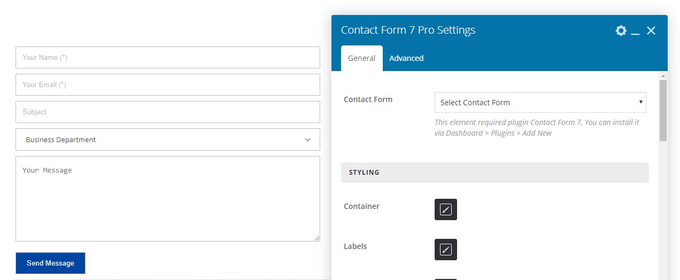Image resolution: width=680 pixels, height=280 pixels.
Task: Click the plugin install help text
Action: click(x=536, y=128)
